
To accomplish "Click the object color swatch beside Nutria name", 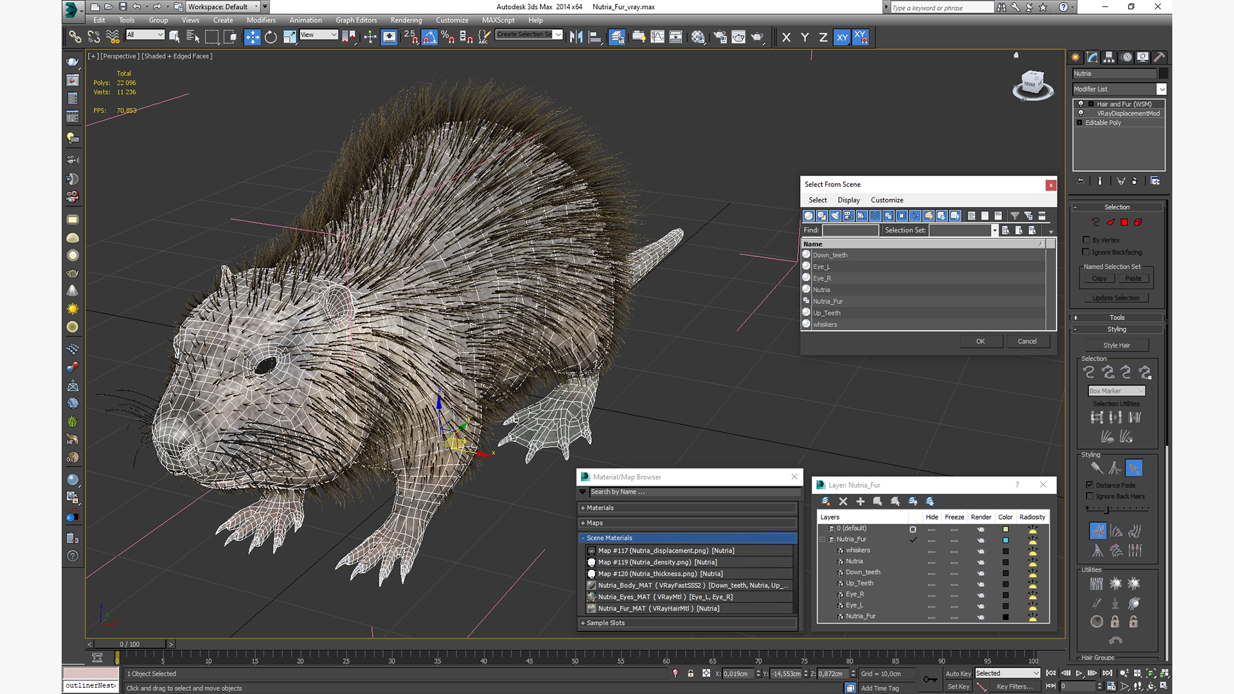I will coord(1164,73).
